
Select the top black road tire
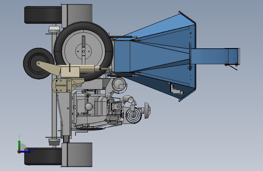pos(43,15)
